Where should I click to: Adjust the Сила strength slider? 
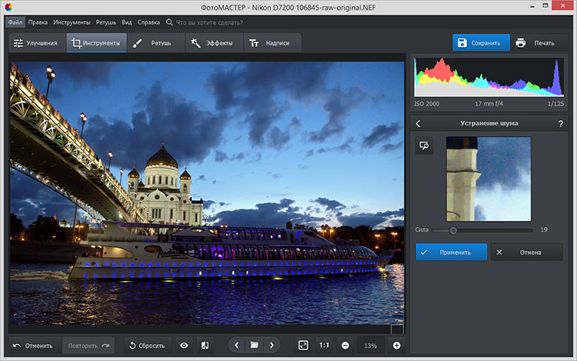click(453, 230)
